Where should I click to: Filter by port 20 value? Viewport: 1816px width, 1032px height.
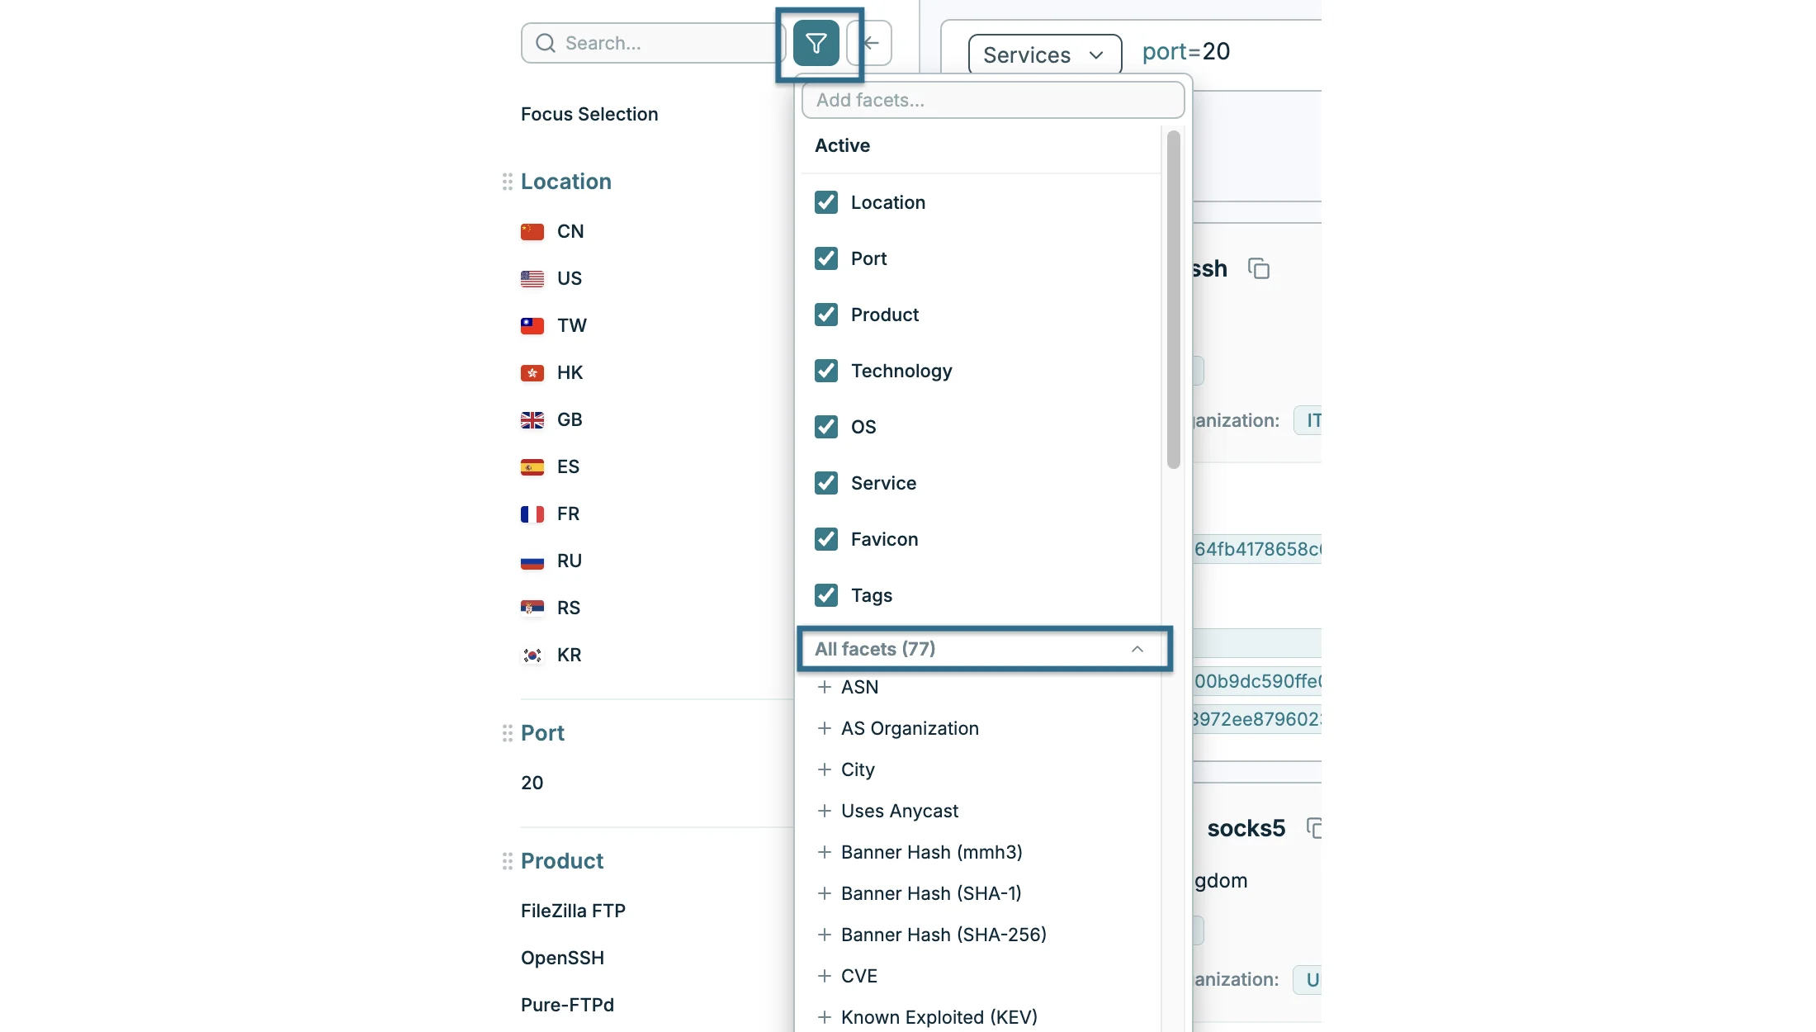[532, 783]
